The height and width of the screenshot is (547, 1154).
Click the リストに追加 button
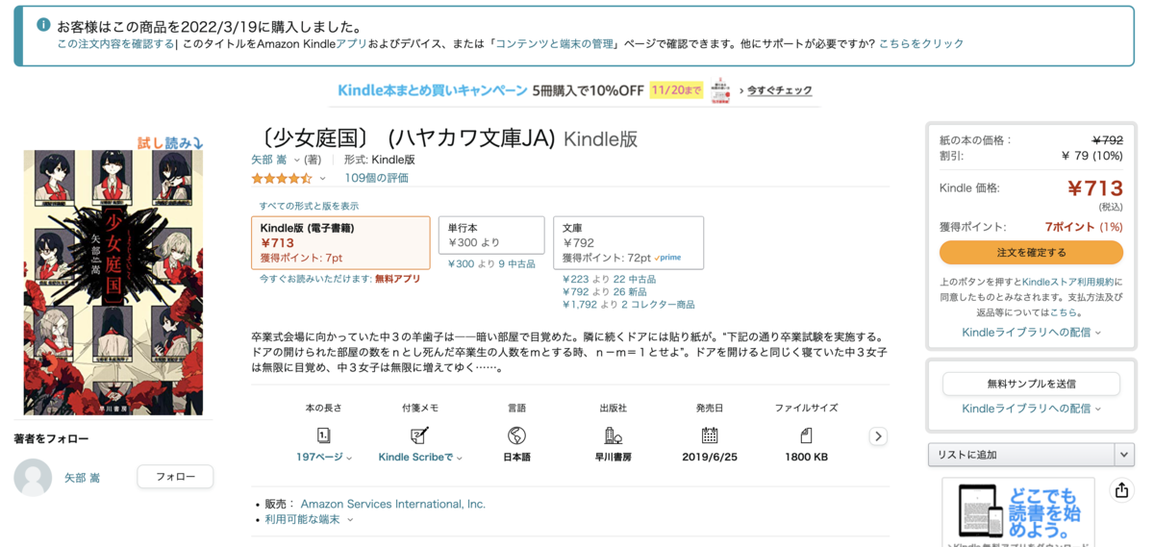pyautogui.click(x=1020, y=455)
